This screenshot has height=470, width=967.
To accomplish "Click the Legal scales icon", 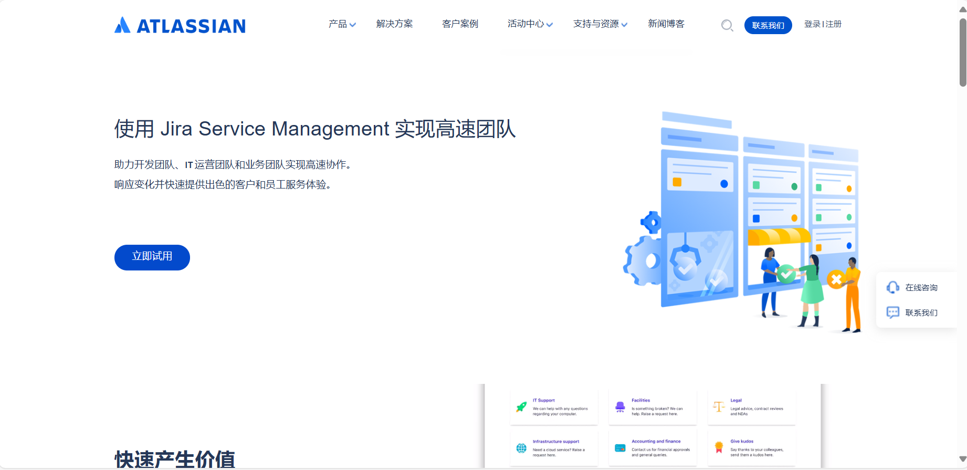I will point(719,406).
